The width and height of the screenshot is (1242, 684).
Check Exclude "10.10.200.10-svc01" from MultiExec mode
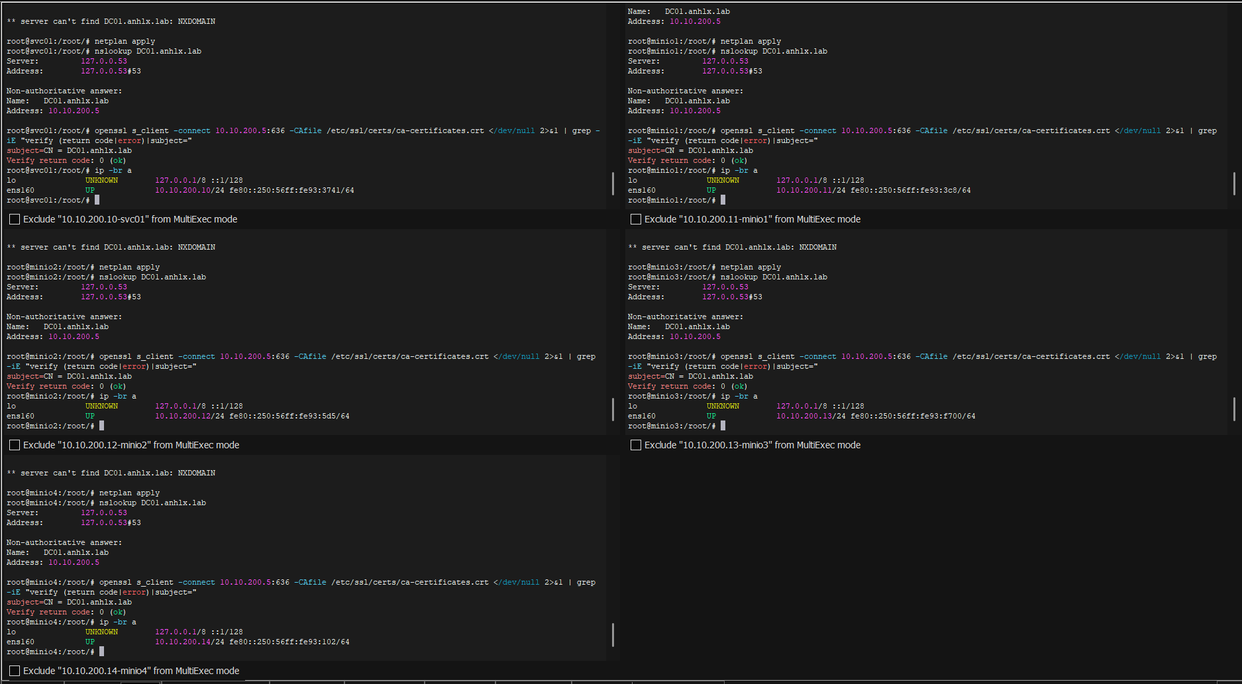tap(15, 219)
